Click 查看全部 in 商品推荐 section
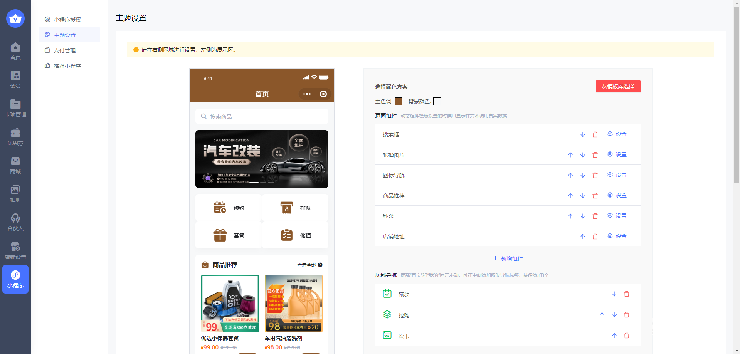The height and width of the screenshot is (354, 740). point(309,265)
